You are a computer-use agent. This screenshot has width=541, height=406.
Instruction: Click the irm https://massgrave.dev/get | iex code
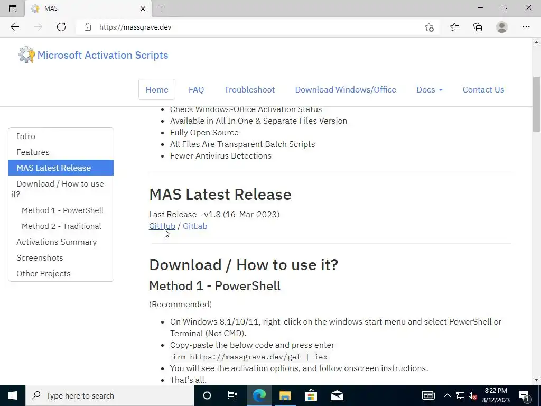coord(250,357)
